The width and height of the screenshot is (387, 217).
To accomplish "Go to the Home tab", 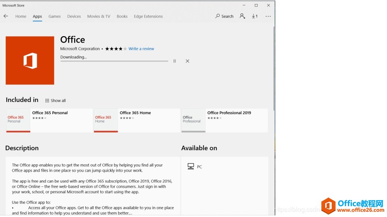I will click(21, 16).
